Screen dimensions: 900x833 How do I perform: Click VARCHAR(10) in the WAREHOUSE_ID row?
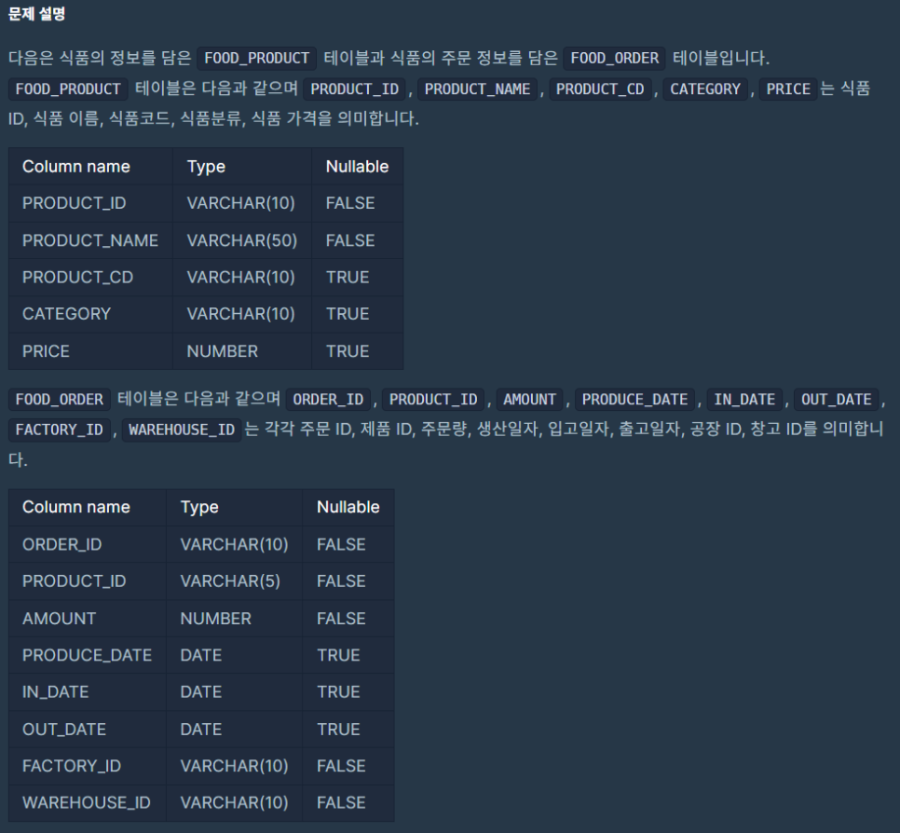234,802
